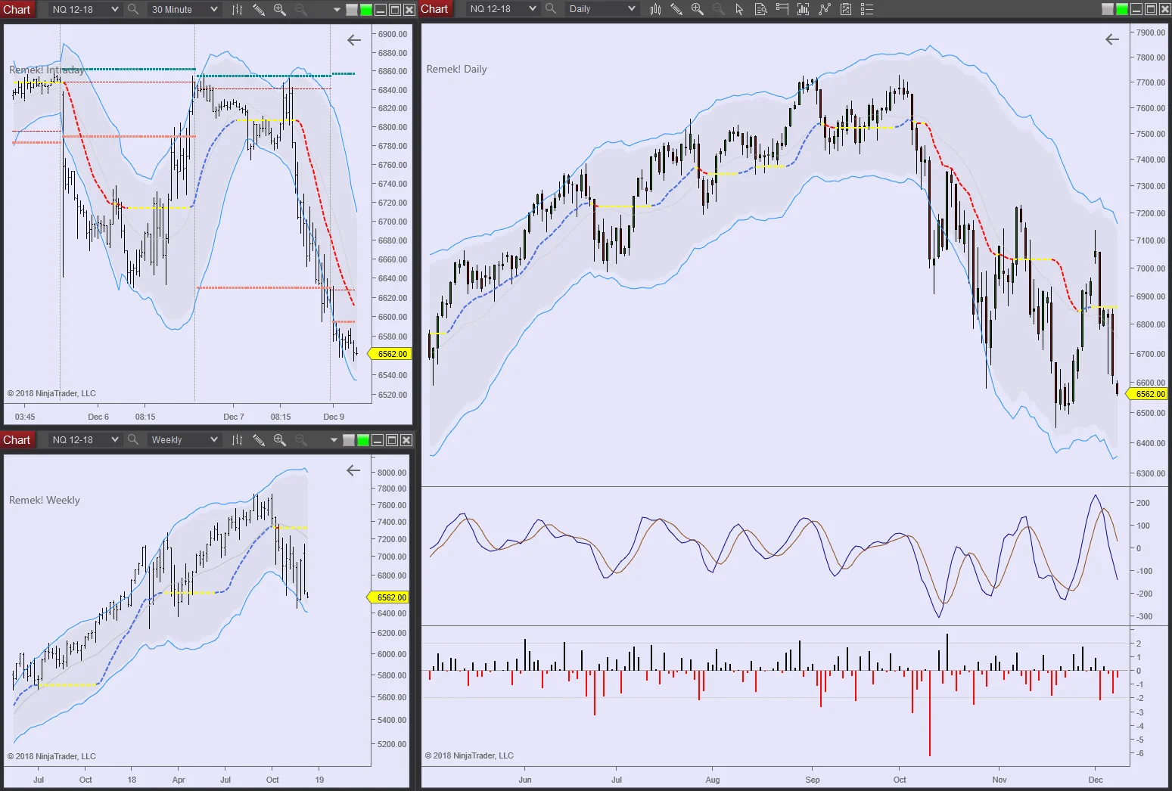Viewport: 1172px width, 791px height.
Task: Open the Data Box in Daily chart
Action: pos(760,9)
